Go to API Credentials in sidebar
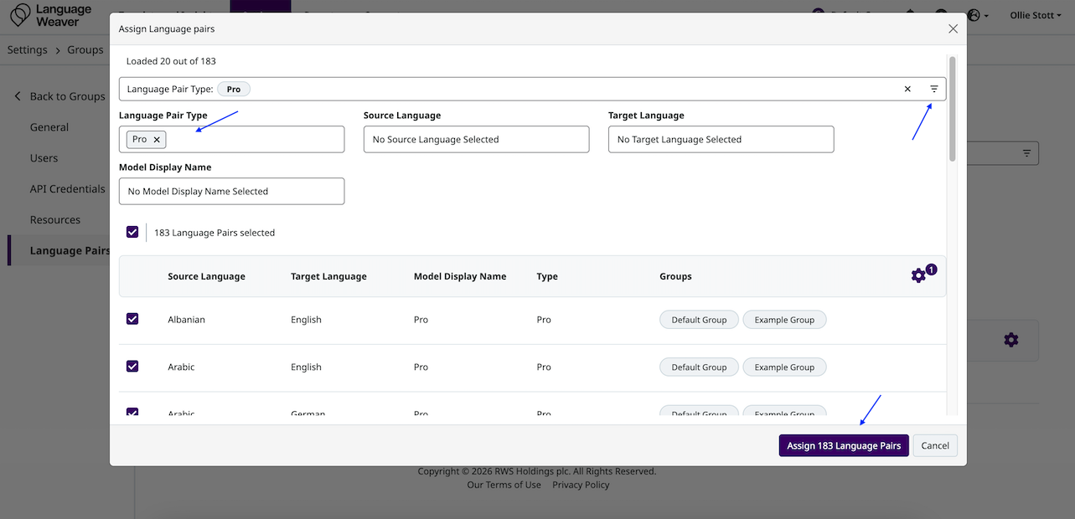Viewport: 1075px width, 519px height. point(67,189)
